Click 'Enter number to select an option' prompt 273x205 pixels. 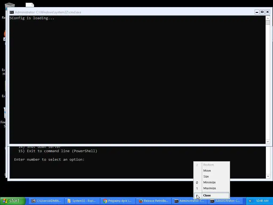(x=49, y=160)
